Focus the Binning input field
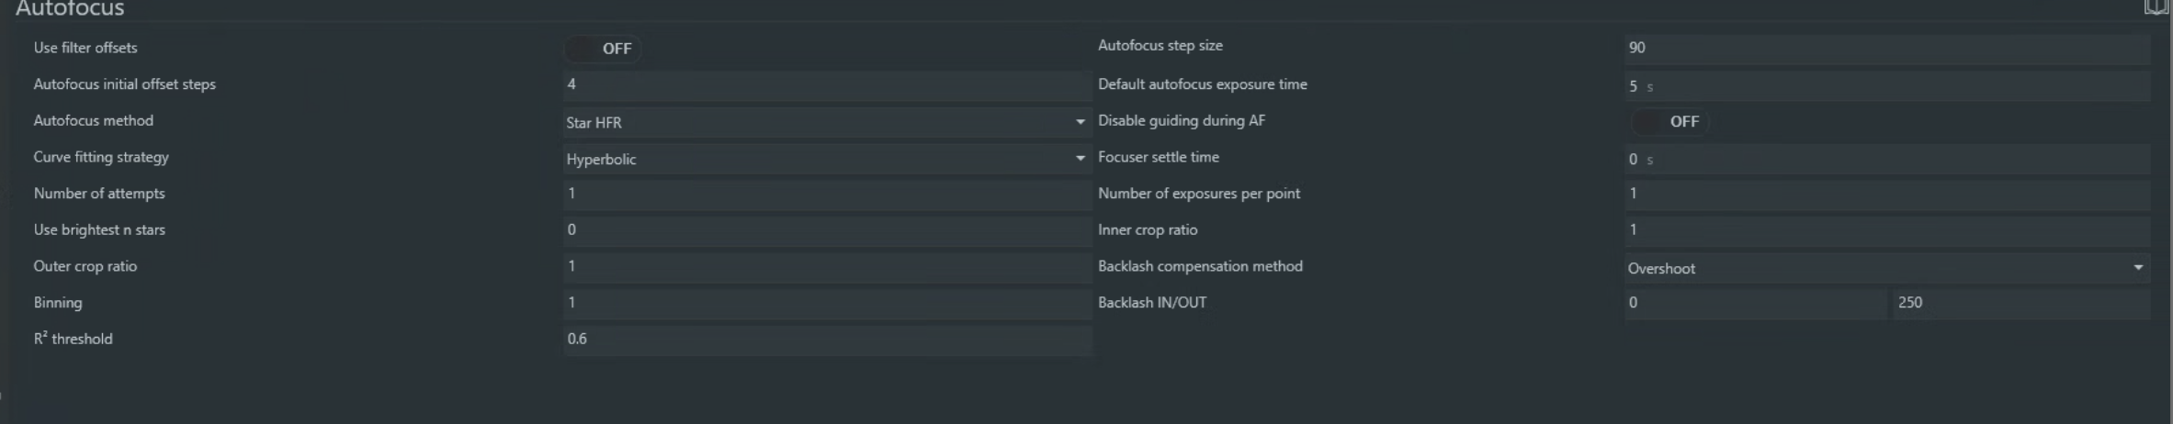 coord(824,303)
